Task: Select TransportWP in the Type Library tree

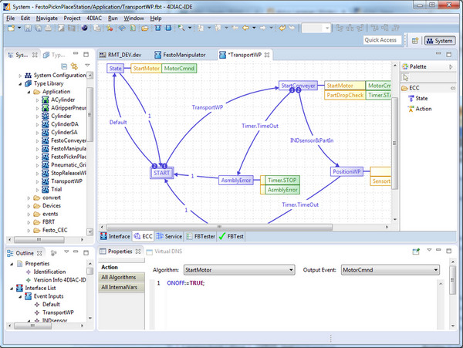Action: point(68,181)
